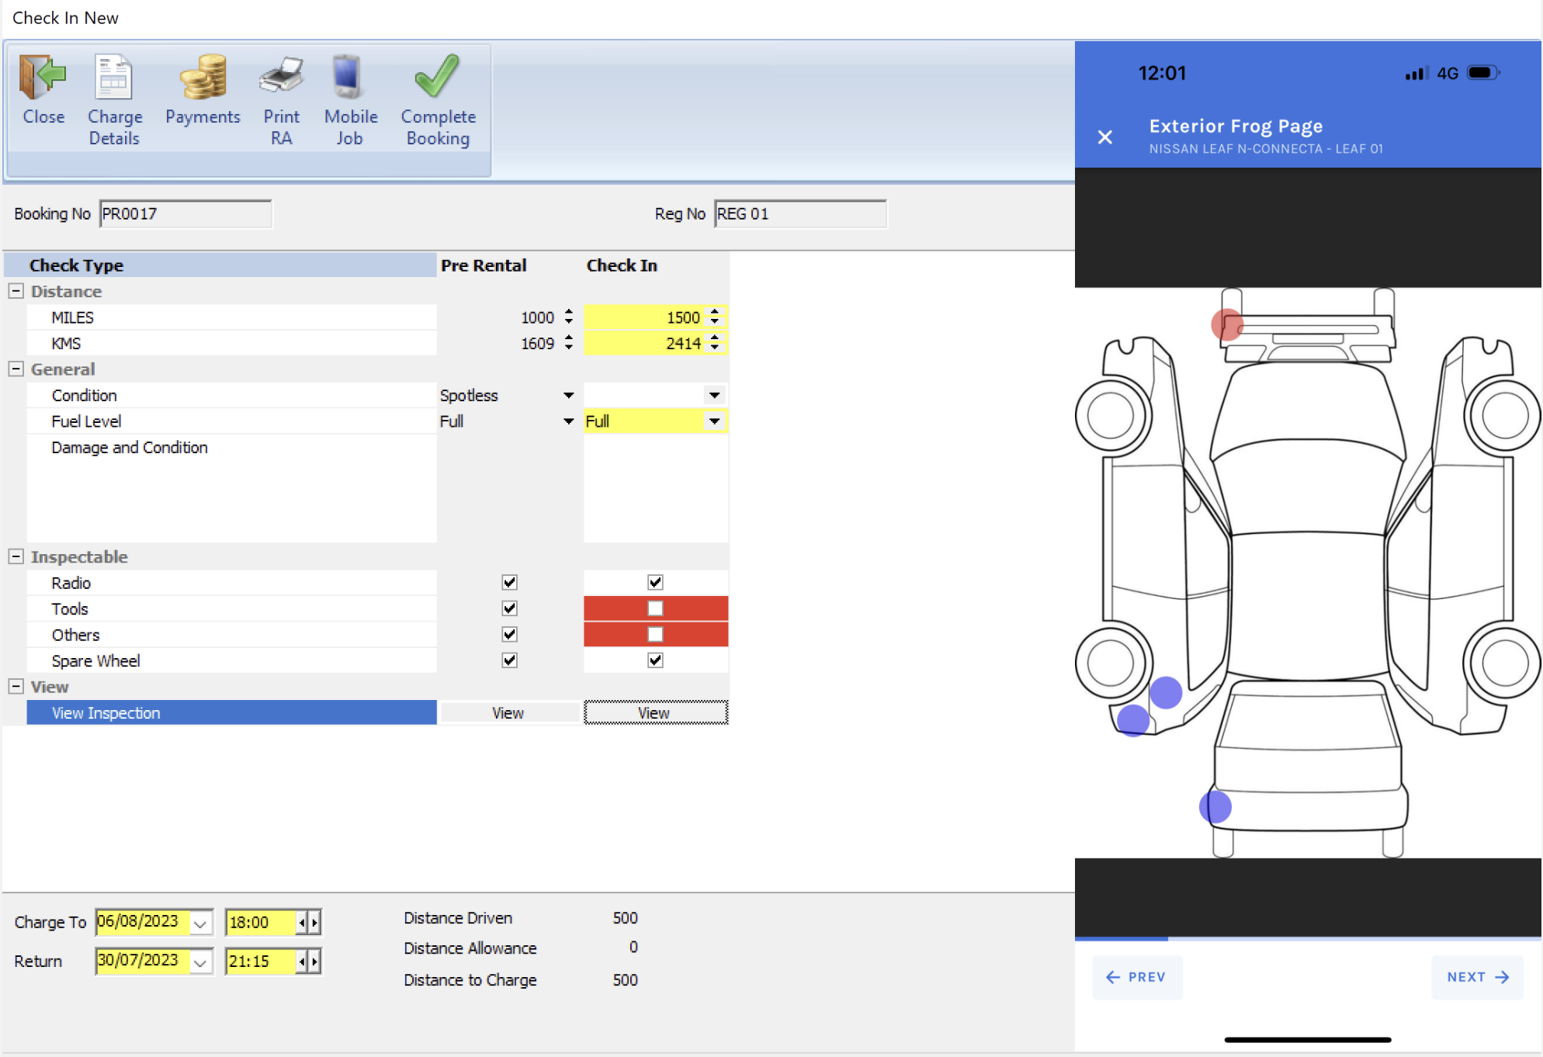
Task: Open the Pre Rental Condition dropdown
Action: pos(568,396)
